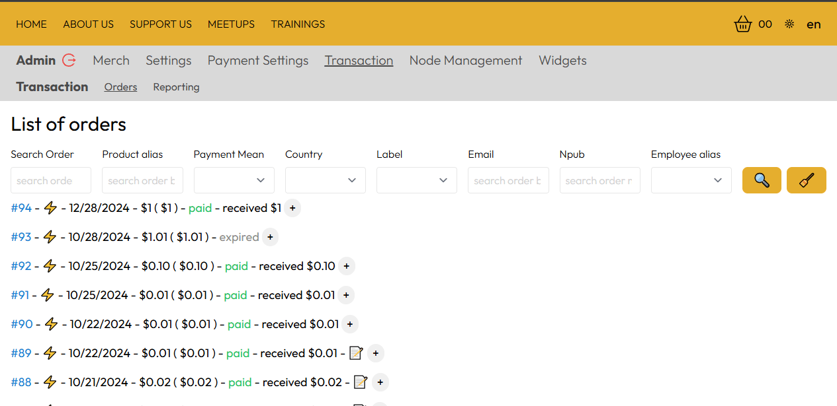Click the lightning icon on order #94

coord(50,208)
